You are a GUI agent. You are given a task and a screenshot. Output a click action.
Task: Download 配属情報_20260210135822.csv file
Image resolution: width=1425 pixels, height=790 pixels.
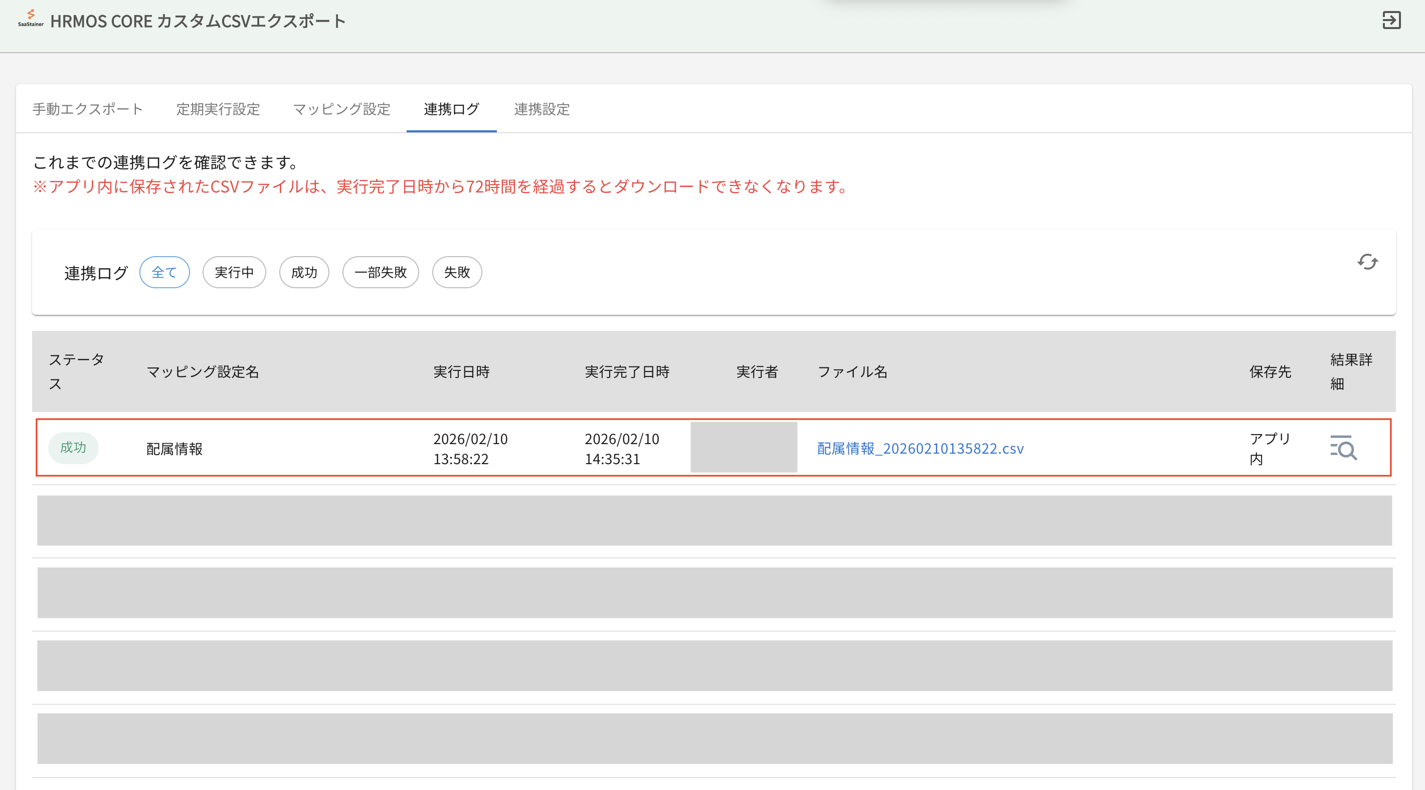[x=920, y=448]
